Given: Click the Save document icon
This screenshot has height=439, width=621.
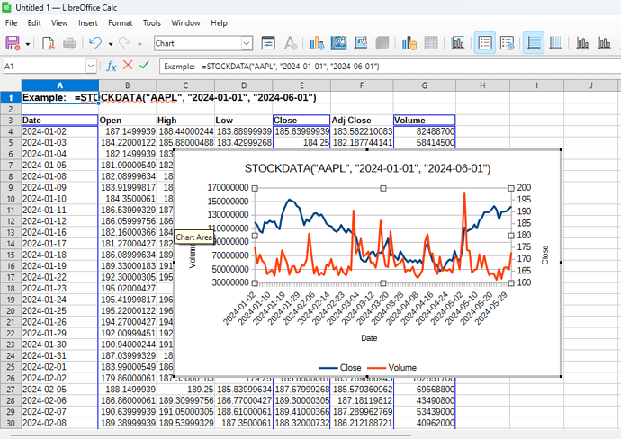Looking at the screenshot, I should point(13,43).
